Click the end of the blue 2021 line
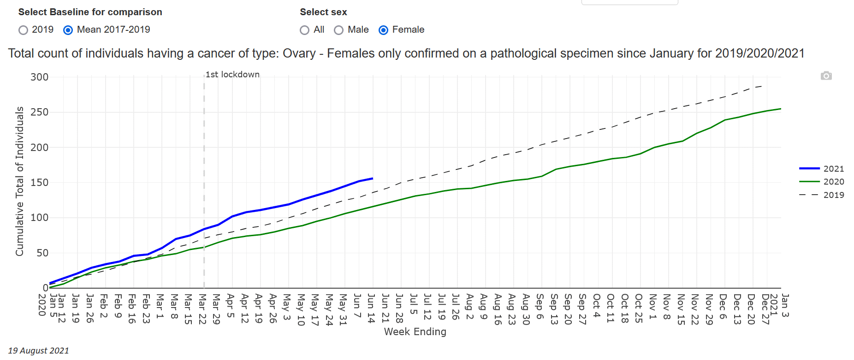The height and width of the screenshot is (360, 854). [x=372, y=178]
